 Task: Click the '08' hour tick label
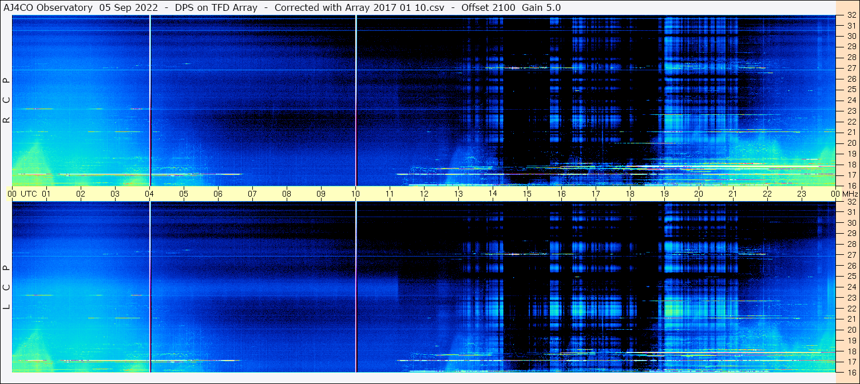287,194
